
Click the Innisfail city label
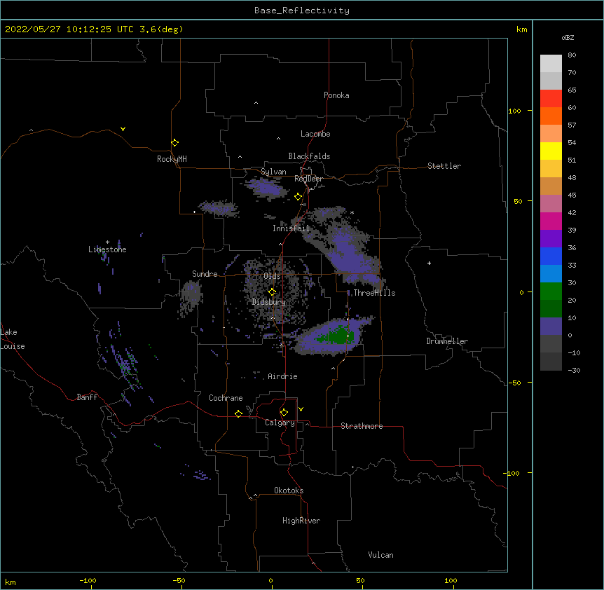pyautogui.click(x=291, y=228)
